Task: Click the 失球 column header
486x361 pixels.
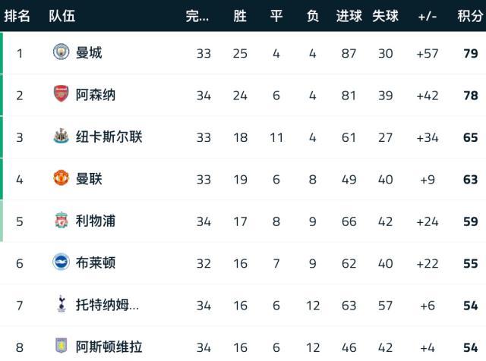Action: (x=385, y=16)
